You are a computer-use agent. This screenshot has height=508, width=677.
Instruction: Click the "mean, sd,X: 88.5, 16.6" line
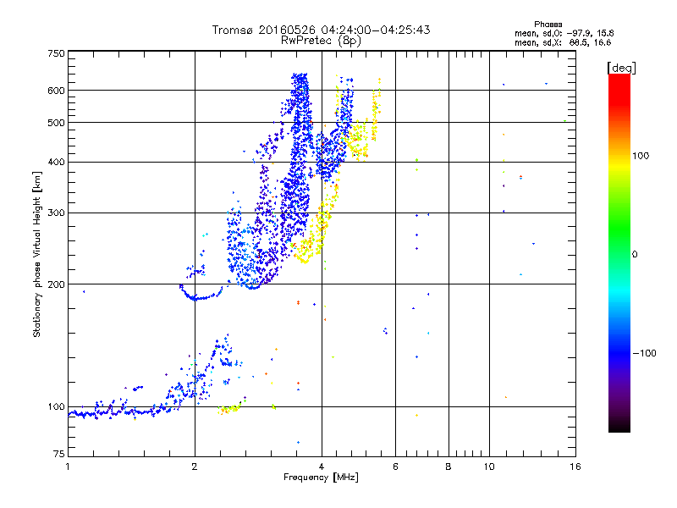[x=563, y=42]
